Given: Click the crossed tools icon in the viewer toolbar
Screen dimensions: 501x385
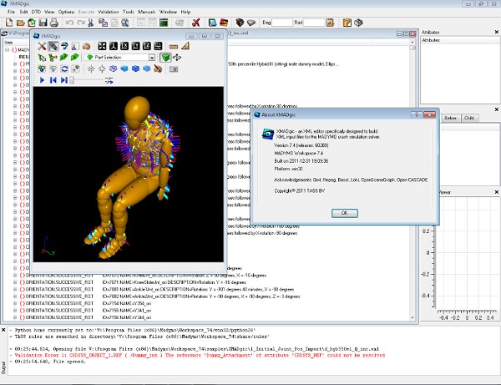Looking at the screenshot, I should coord(42,46).
